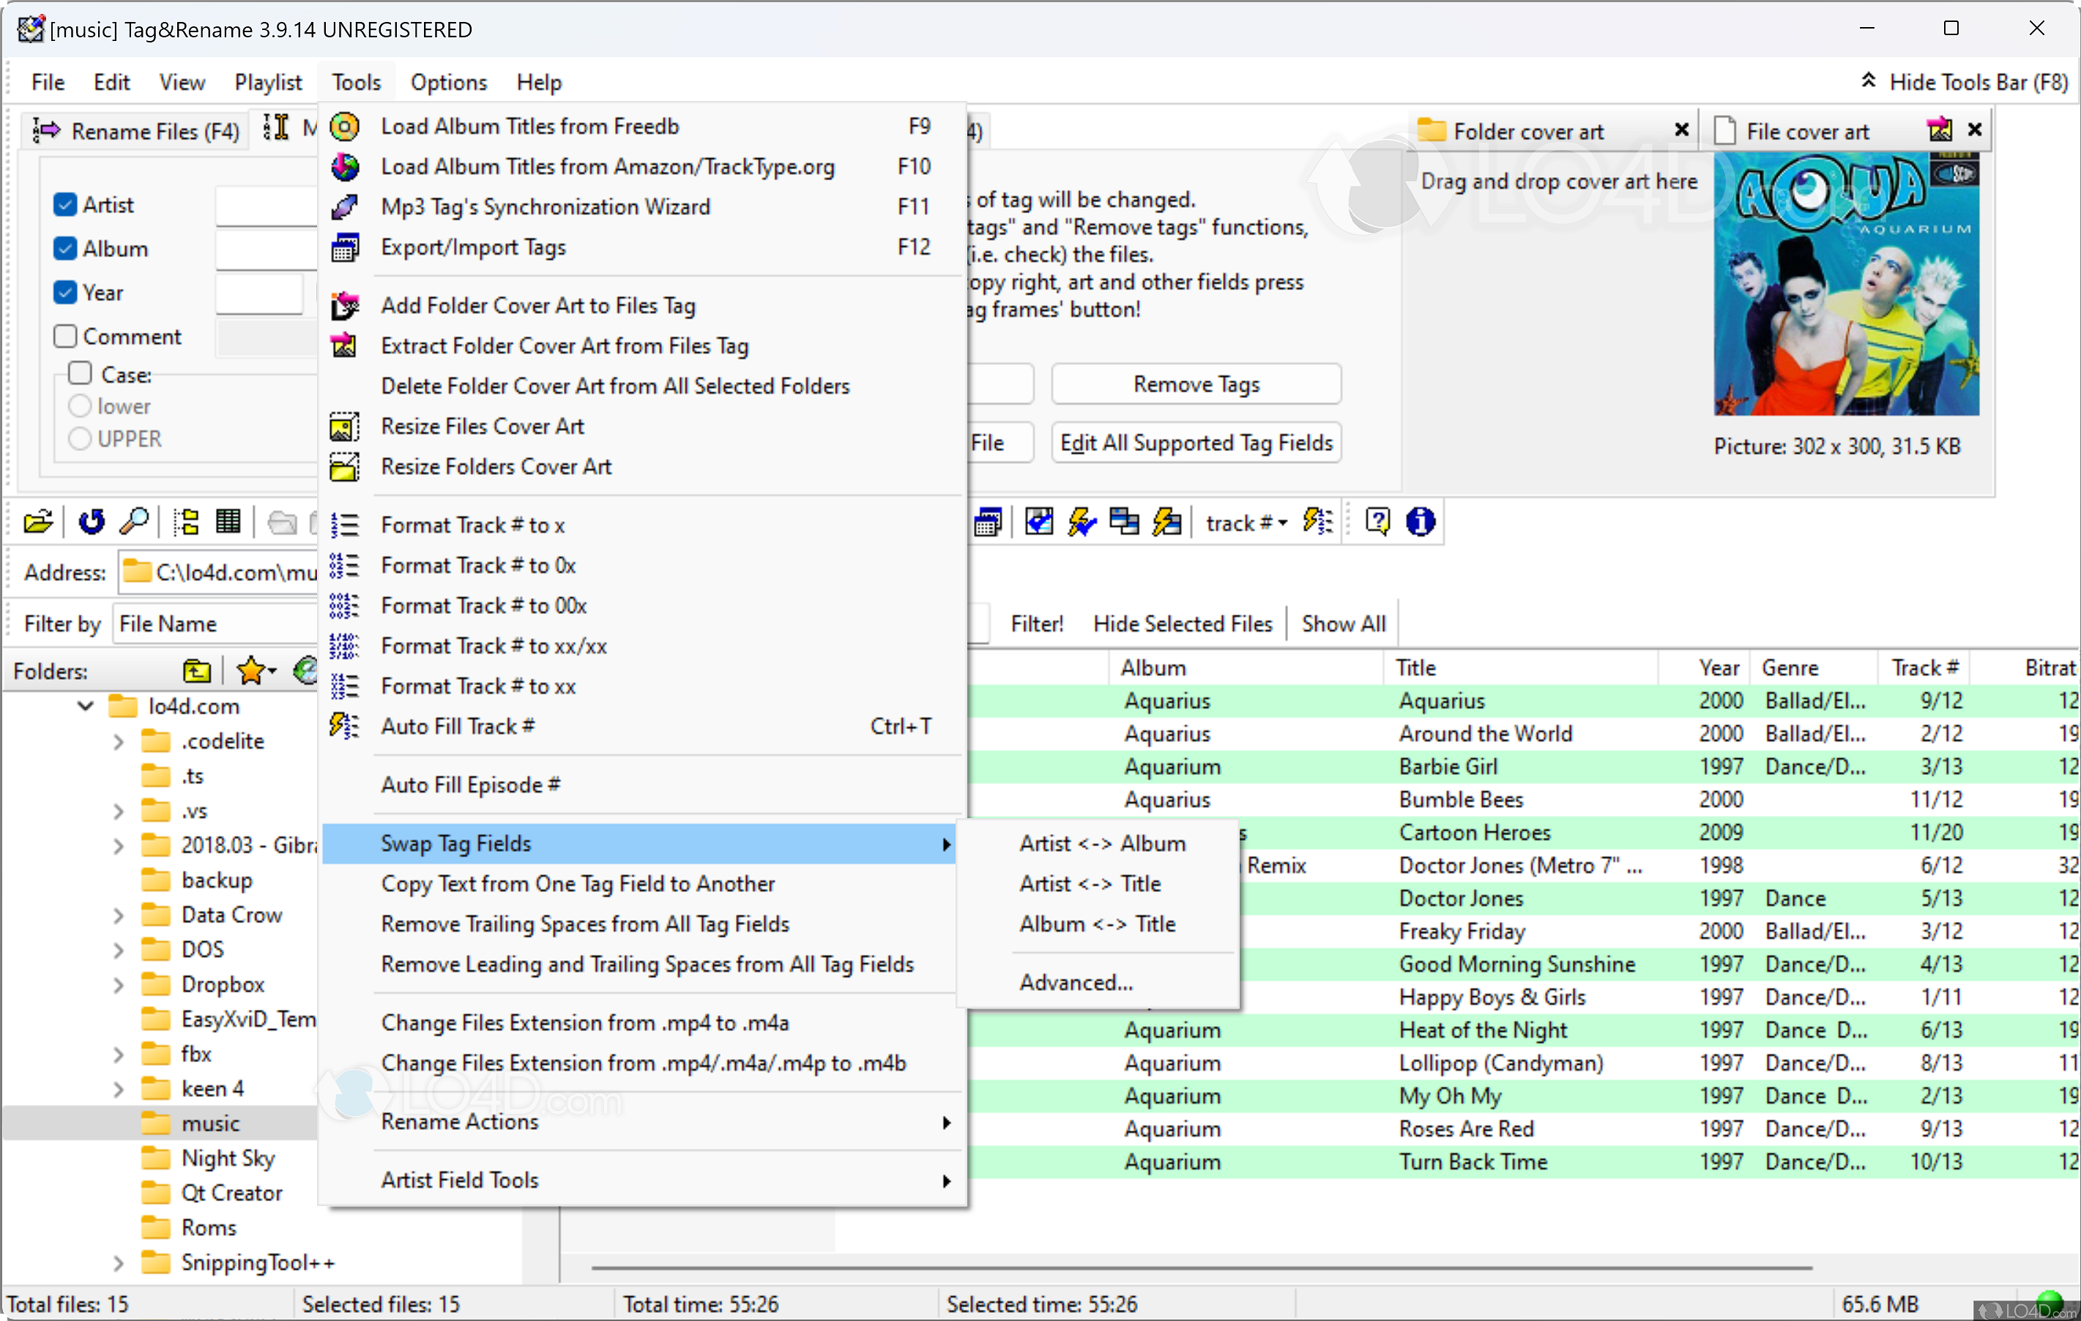The height and width of the screenshot is (1321, 2081).
Task: Enable the Comment tag checkbox
Action: (65, 336)
